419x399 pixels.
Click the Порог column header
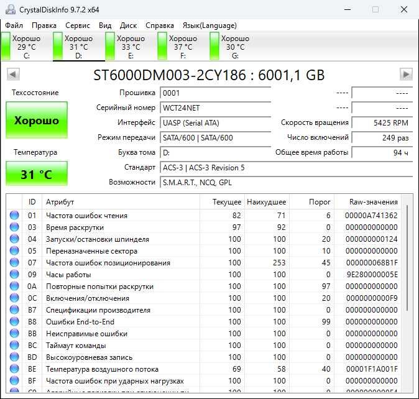pos(311,202)
